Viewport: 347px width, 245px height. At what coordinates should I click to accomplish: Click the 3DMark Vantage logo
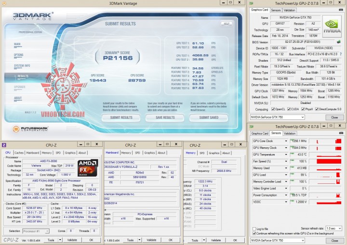pyautogui.click(x=33, y=16)
